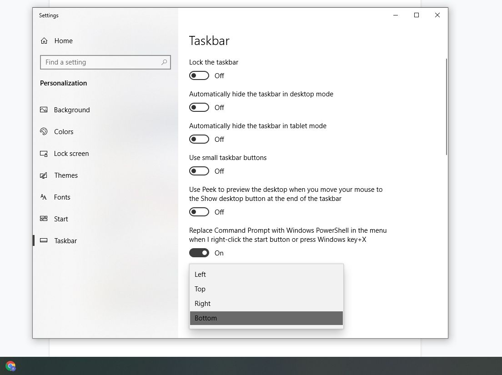Click the search magnifier button
Image resolution: width=502 pixels, height=375 pixels.
[x=165, y=62]
